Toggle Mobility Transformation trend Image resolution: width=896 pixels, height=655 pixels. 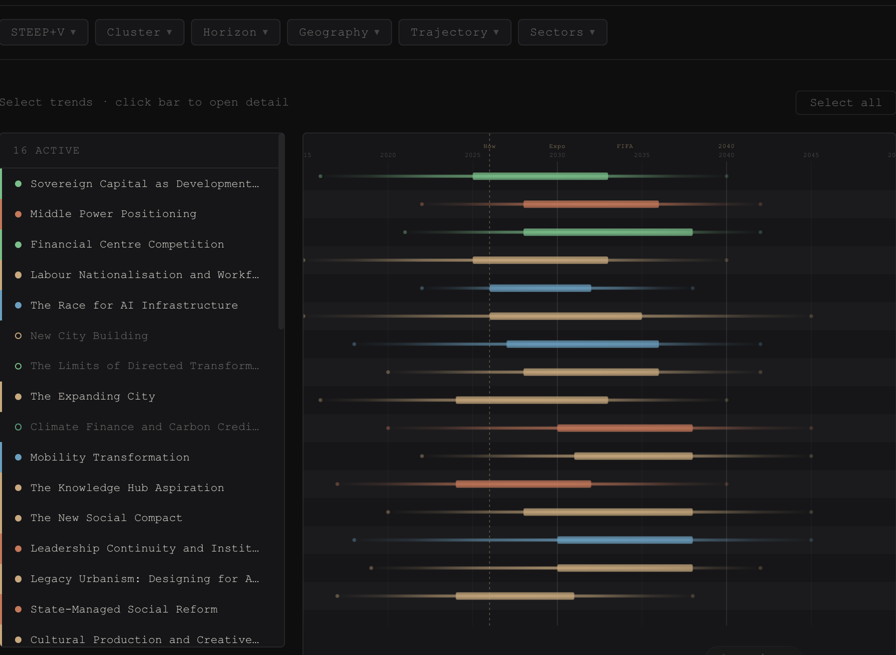click(x=139, y=457)
